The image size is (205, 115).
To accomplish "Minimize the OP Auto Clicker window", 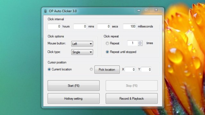I will (x=139, y=10).
